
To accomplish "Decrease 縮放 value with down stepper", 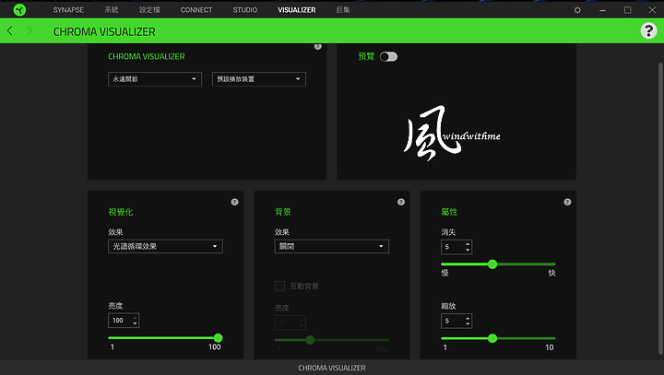I will coord(468,323).
